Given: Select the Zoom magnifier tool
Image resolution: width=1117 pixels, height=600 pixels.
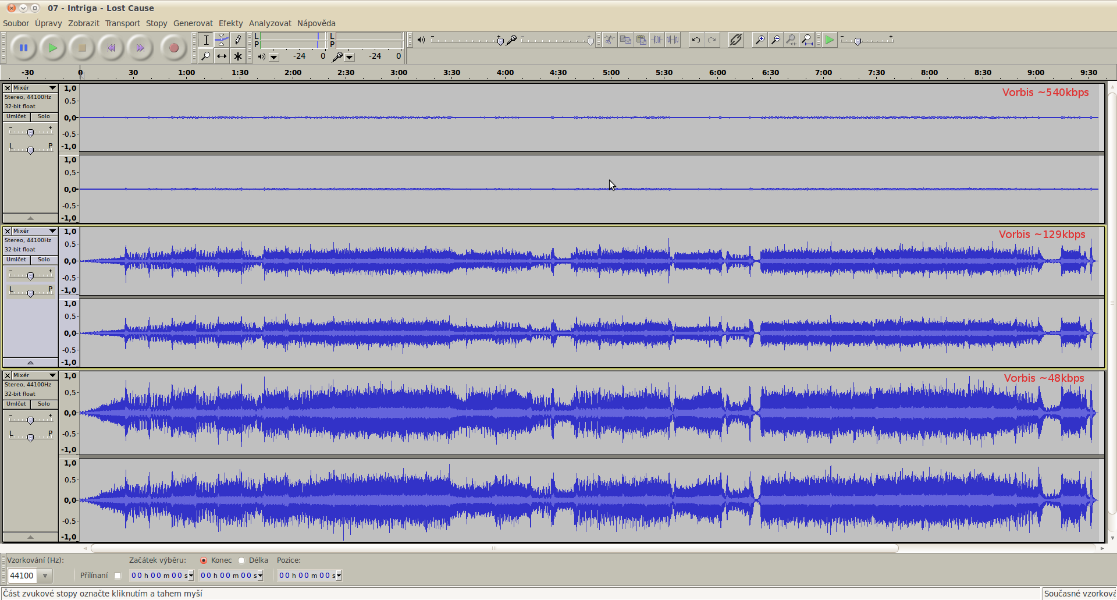Looking at the screenshot, I should (206, 56).
